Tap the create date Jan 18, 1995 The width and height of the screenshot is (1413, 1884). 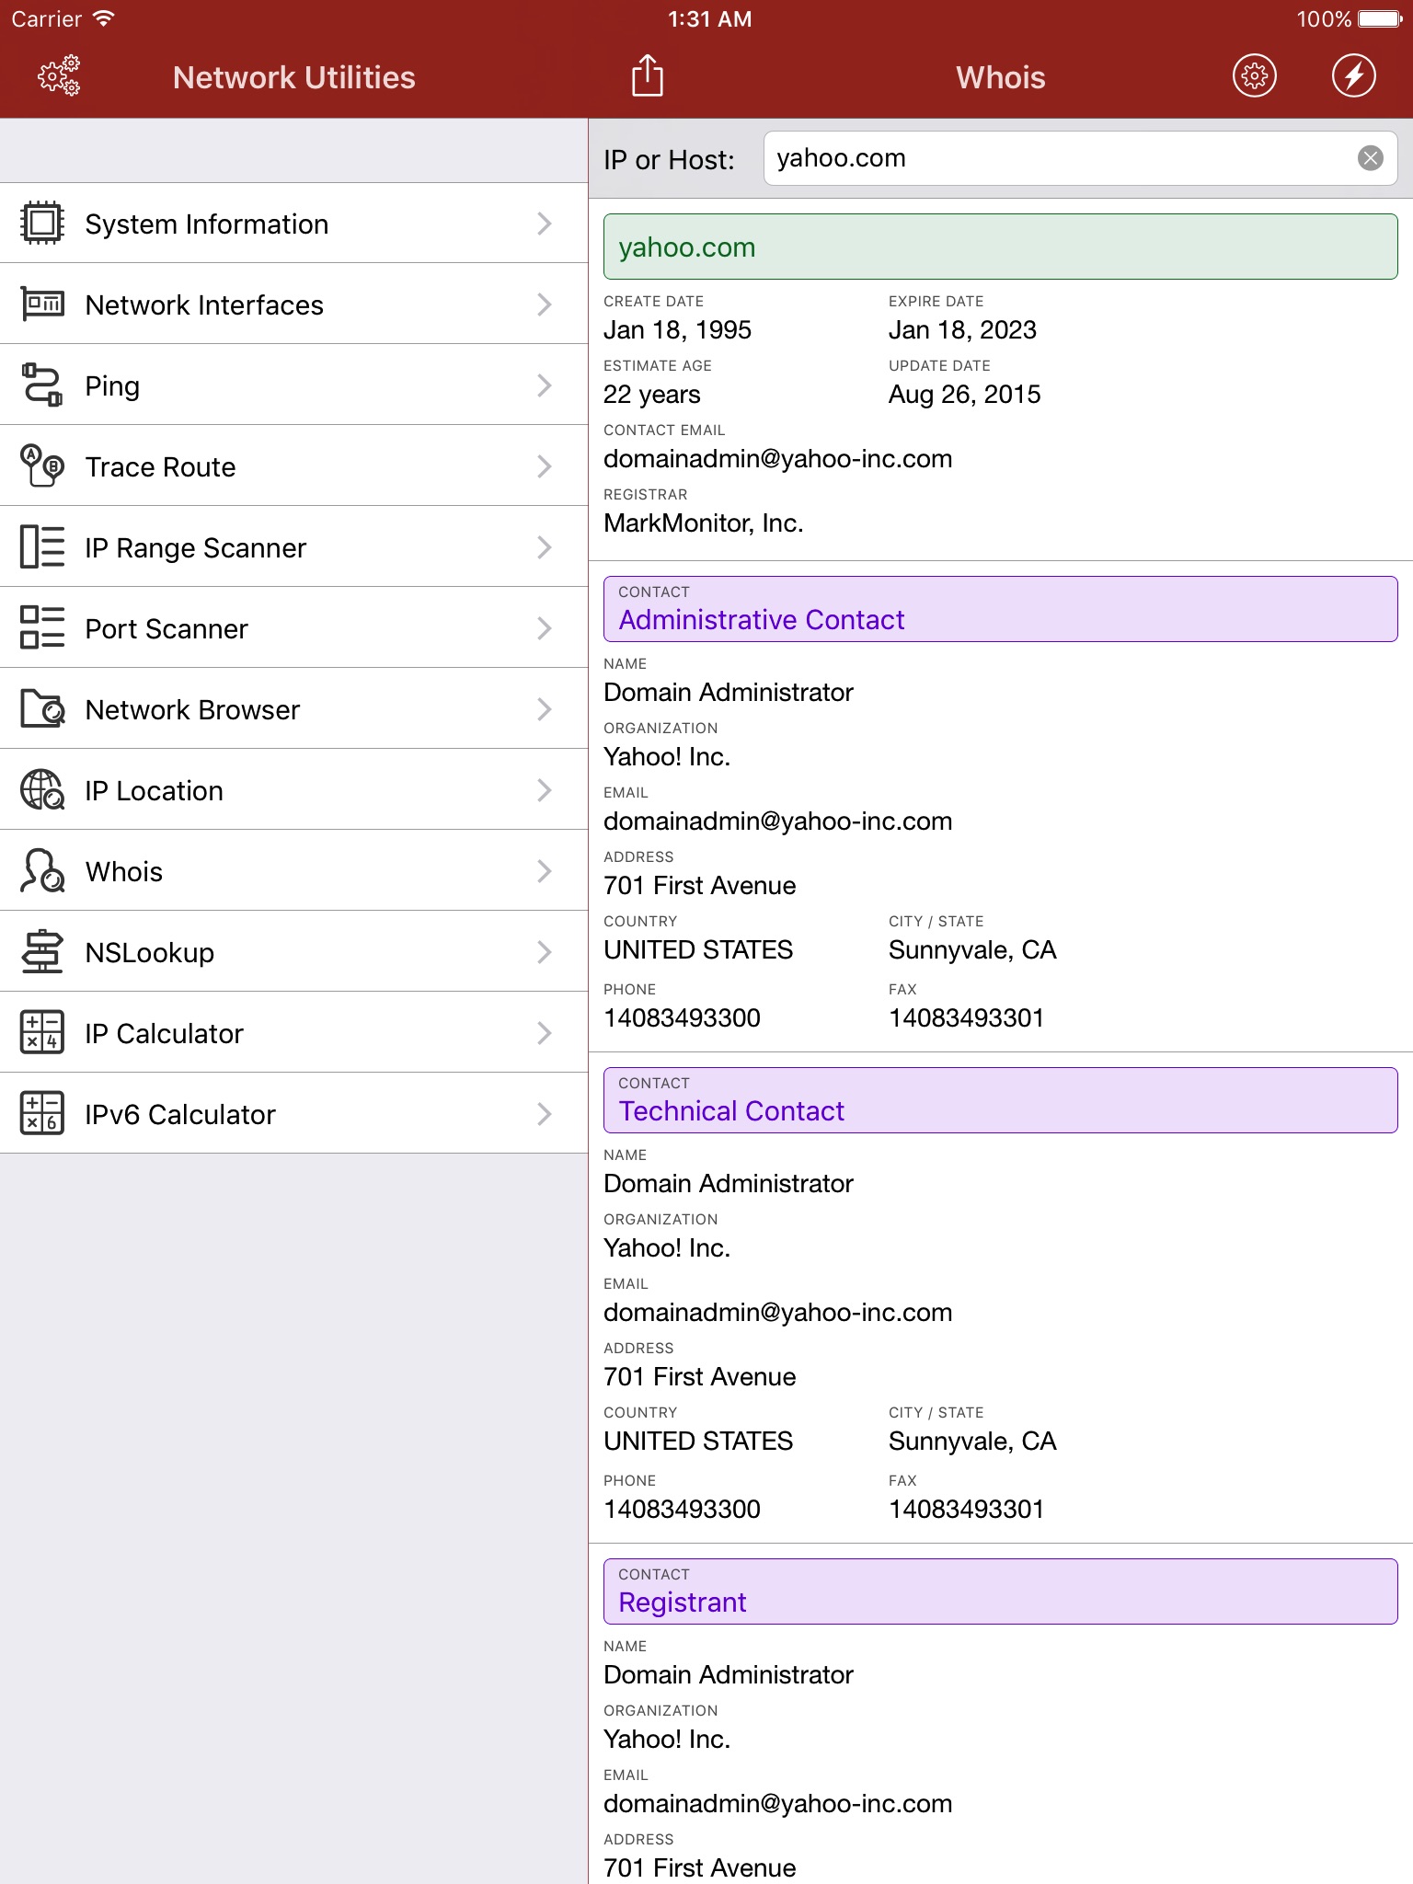point(678,330)
